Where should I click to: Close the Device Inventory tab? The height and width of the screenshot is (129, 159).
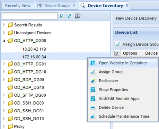(x=127, y=5)
